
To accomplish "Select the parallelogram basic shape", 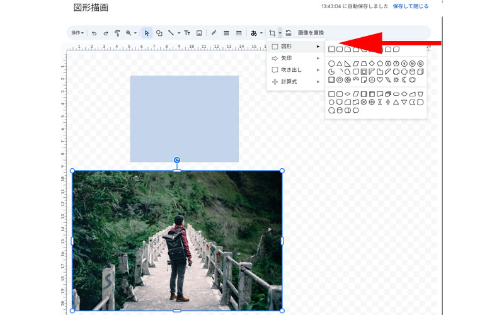I will (x=355, y=64).
